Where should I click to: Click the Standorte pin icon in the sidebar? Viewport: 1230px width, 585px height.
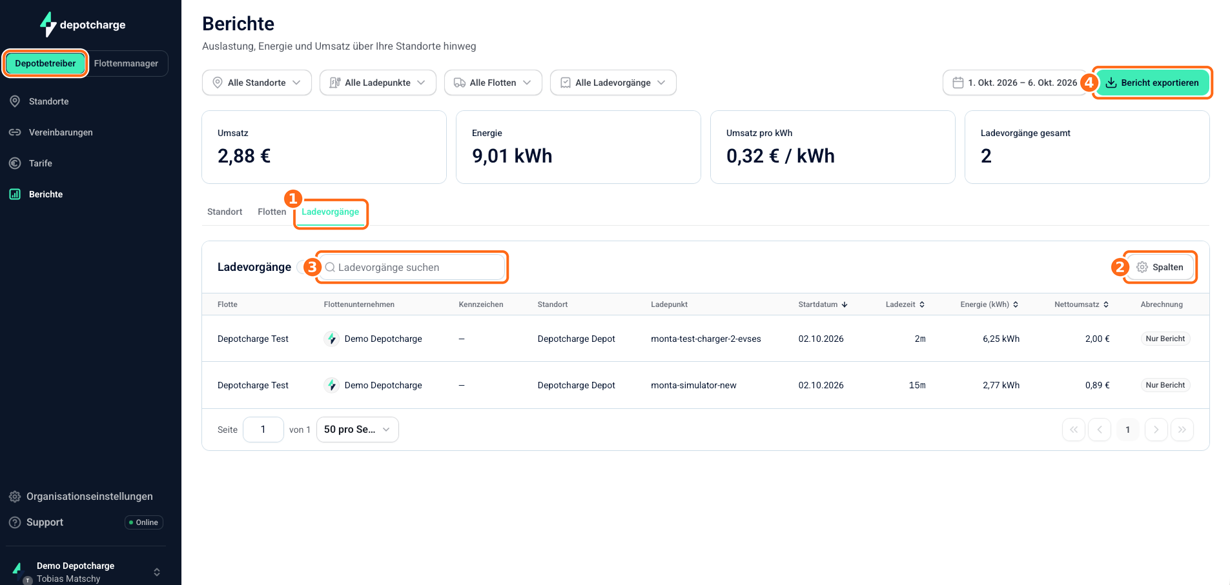coord(15,101)
